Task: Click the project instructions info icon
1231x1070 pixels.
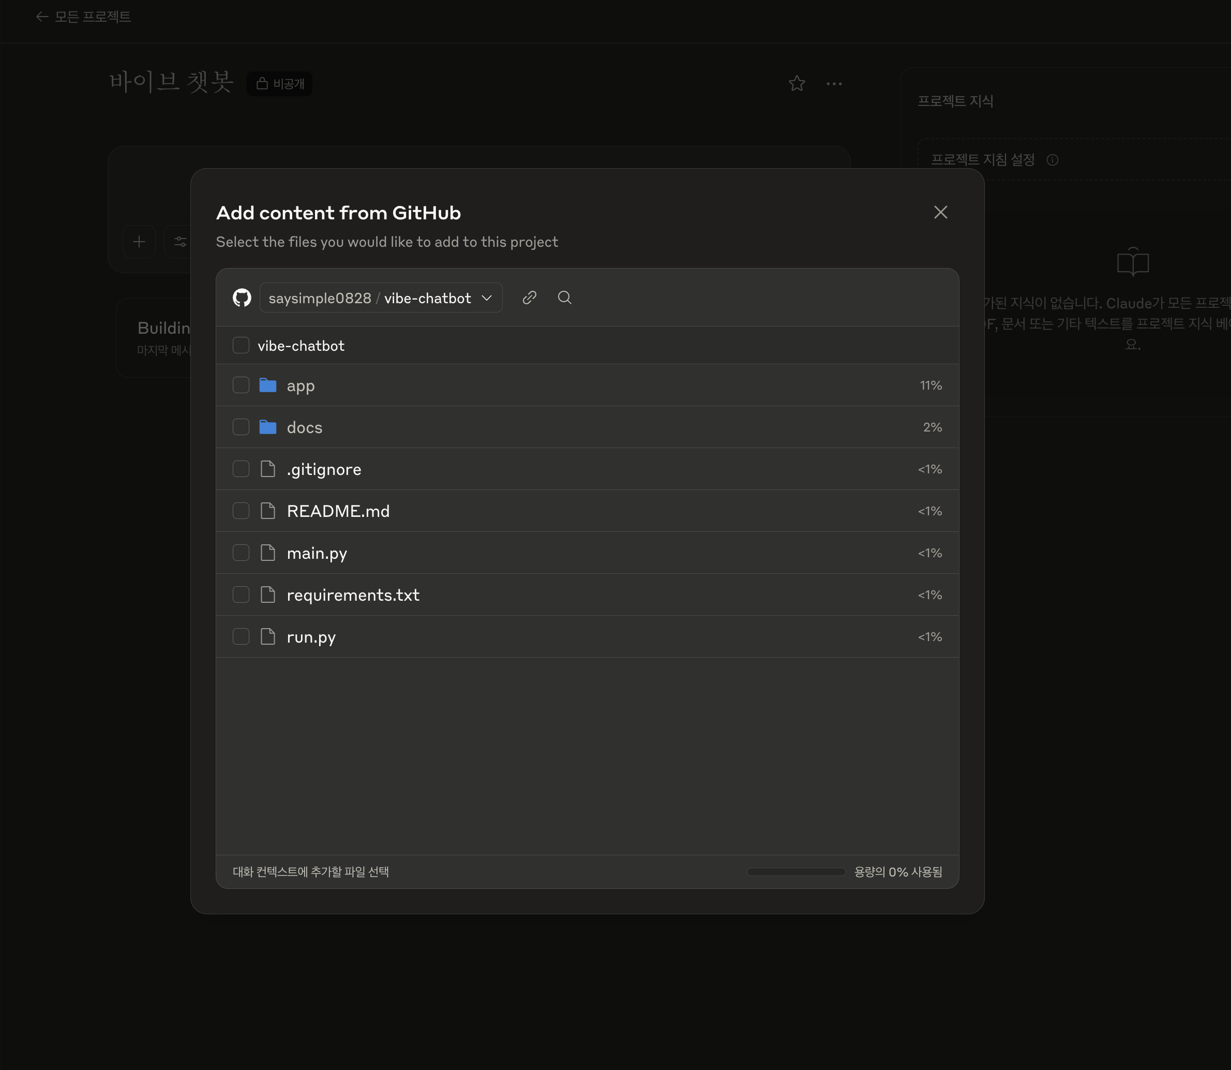Action: (1053, 160)
